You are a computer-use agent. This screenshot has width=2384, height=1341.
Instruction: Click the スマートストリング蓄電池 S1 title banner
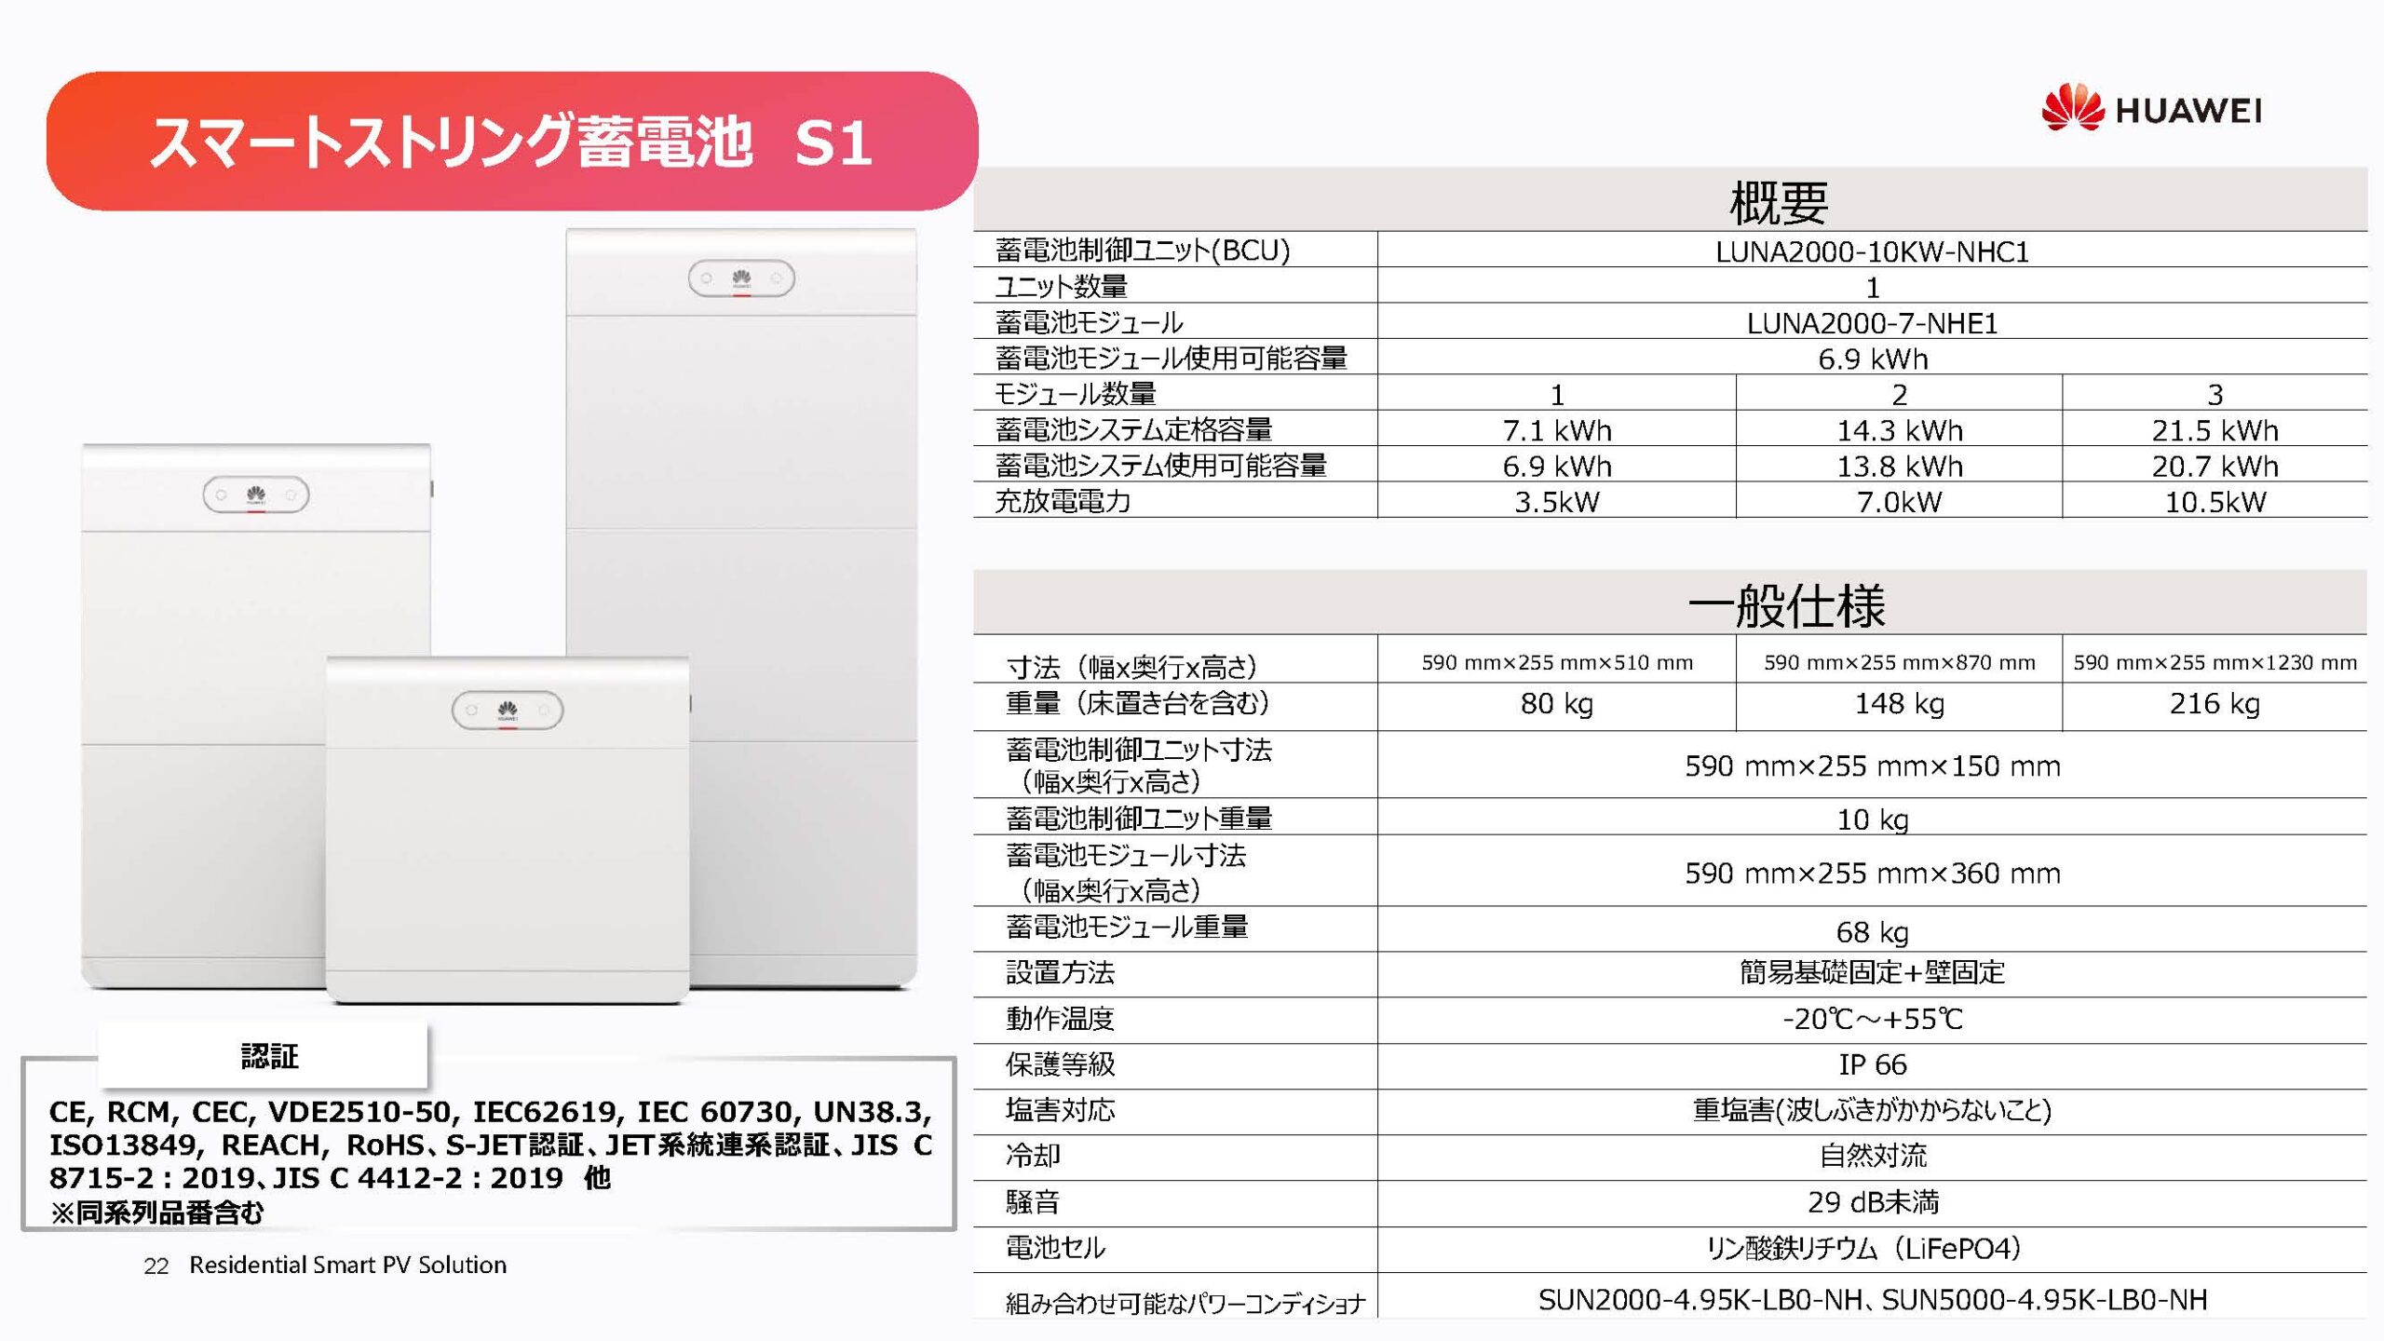click(511, 141)
